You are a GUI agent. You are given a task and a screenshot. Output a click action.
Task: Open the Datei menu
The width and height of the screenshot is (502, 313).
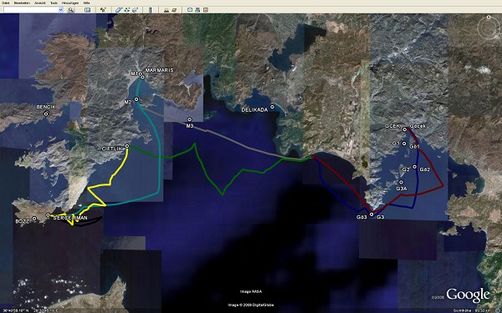(x=6, y=3)
